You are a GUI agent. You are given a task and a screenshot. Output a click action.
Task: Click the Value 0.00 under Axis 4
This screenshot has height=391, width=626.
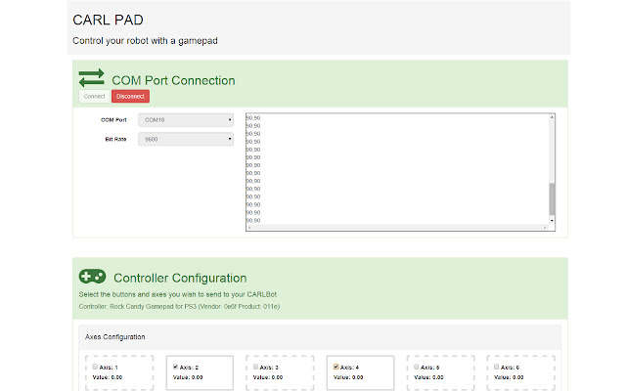pos(348,377)
